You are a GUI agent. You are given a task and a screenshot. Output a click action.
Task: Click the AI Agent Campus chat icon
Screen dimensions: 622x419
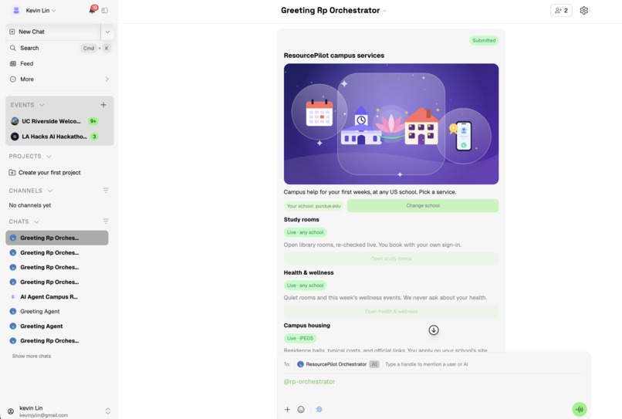(12, 296)
